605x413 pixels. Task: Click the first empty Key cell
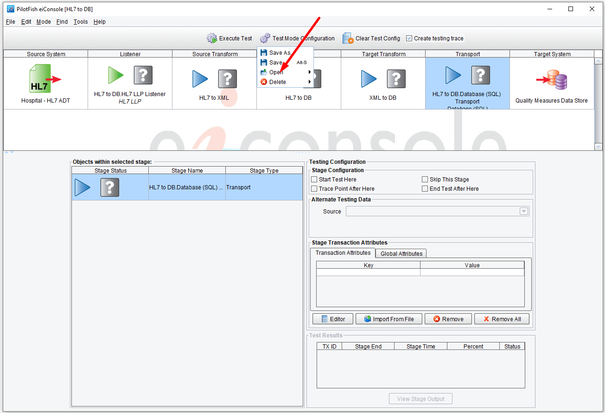369,273
